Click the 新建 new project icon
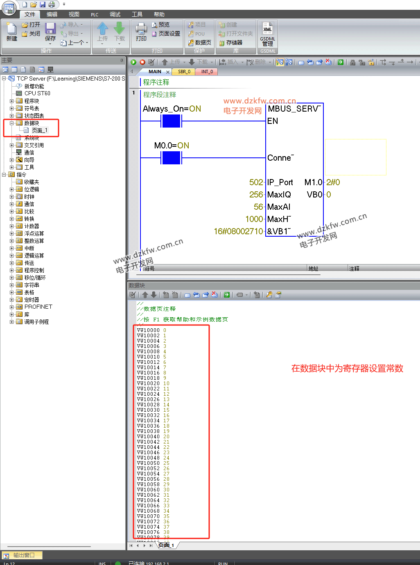 point(11,32)
